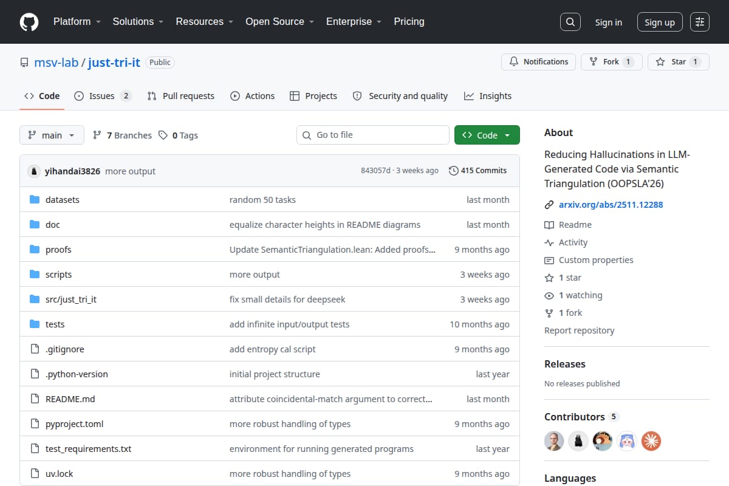This screenshot has height=486, width=729.
Task: Open the appearance settings icon beside Sign up
Action: 700,22
